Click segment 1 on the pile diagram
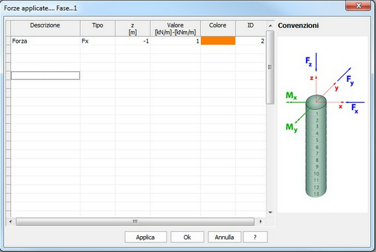376x252 pixels. [x=317, y=113]
